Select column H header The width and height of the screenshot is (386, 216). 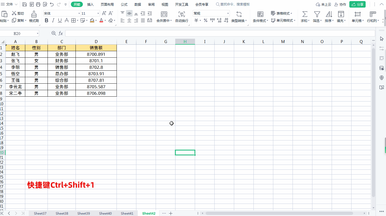[x=185, y=41]
